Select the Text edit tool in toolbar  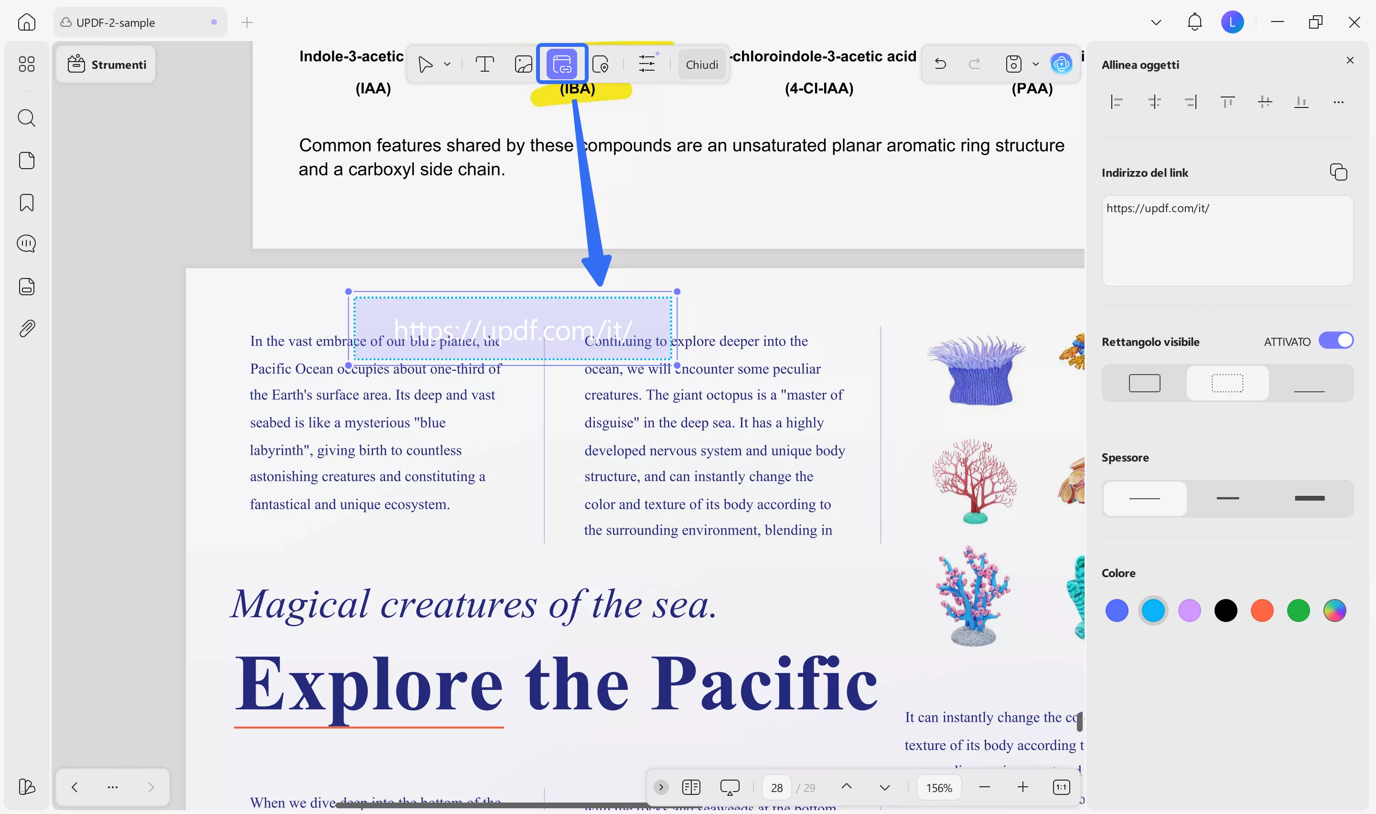pyautogui.click(x=484, y=64)
